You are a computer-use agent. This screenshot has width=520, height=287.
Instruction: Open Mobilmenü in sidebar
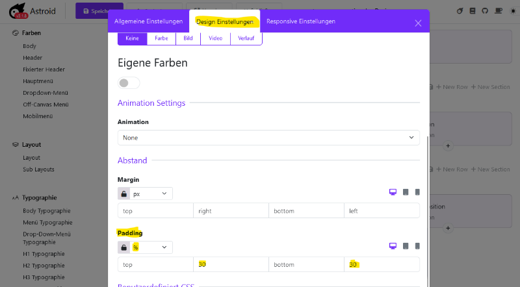(38, 116)
